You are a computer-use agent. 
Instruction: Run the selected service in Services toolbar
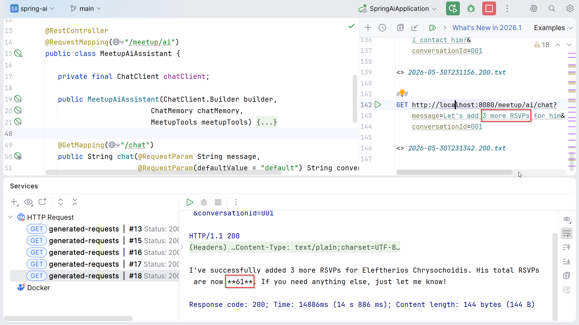tap(190, 202)
